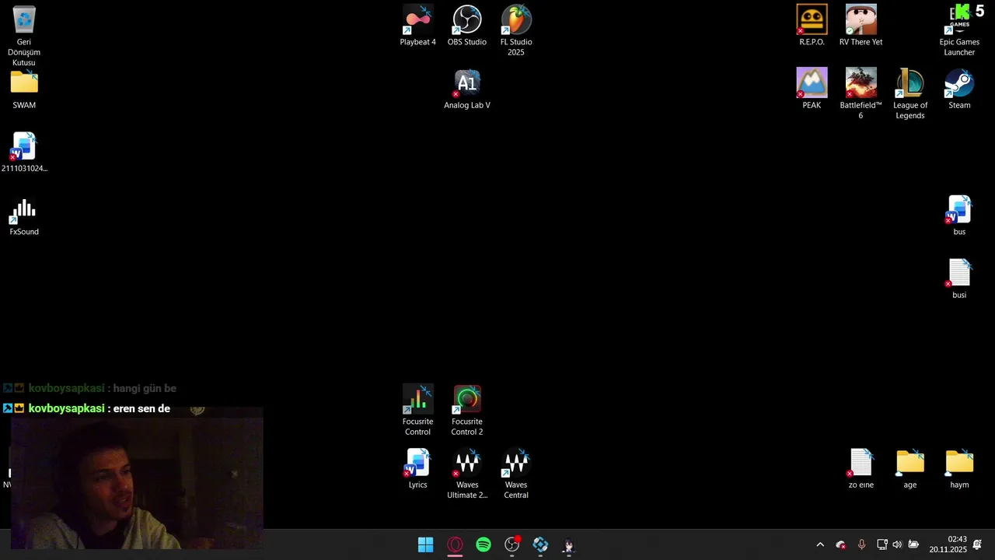Open network settings tray icon
The image size is (995, 560).
click(882, 545)
